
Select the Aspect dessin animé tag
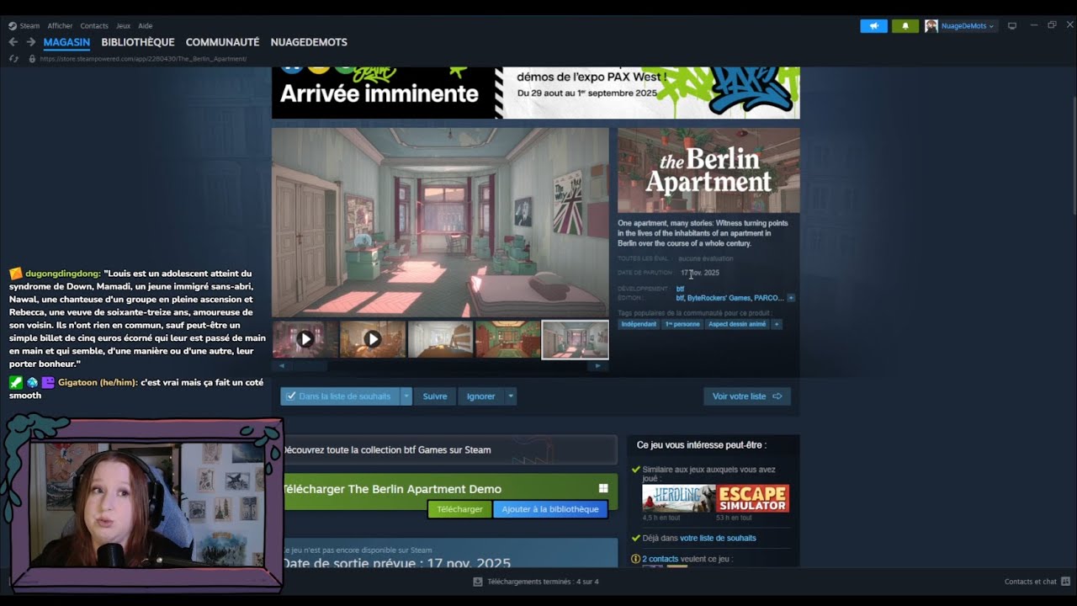point(737,324)
